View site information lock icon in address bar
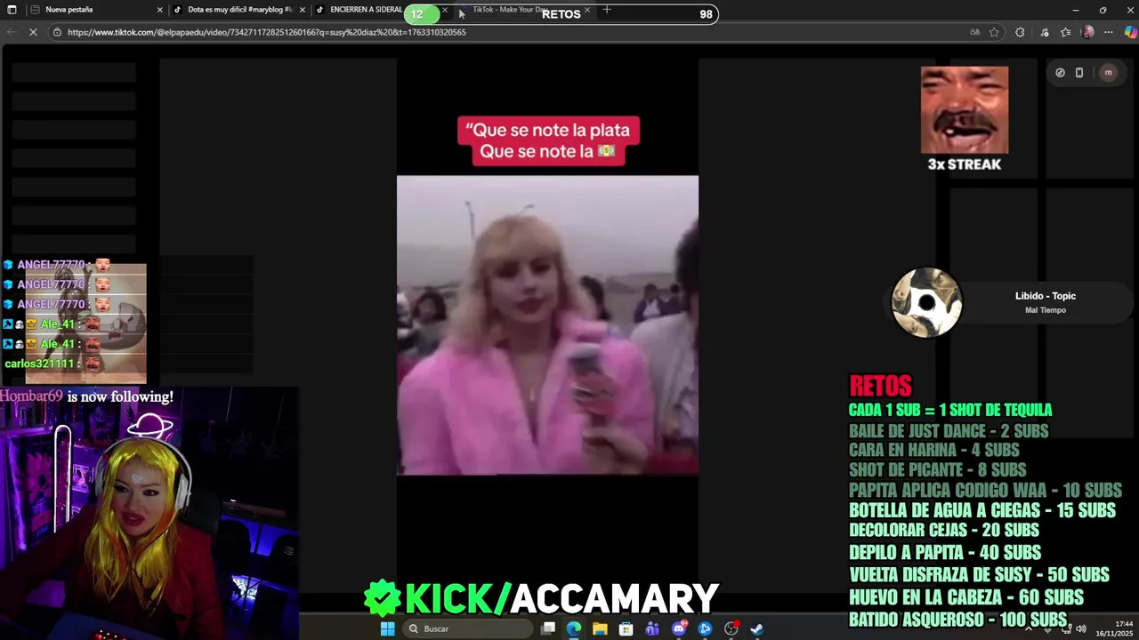Viewport: 1139px width, 640px height. [57, 32]
